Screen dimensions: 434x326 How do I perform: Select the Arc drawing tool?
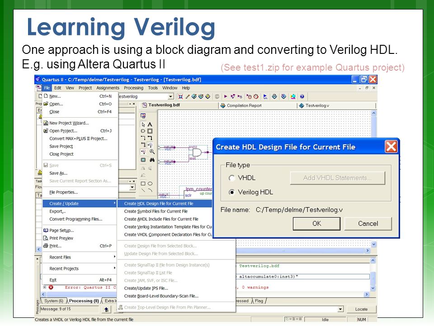coord(150,190)
